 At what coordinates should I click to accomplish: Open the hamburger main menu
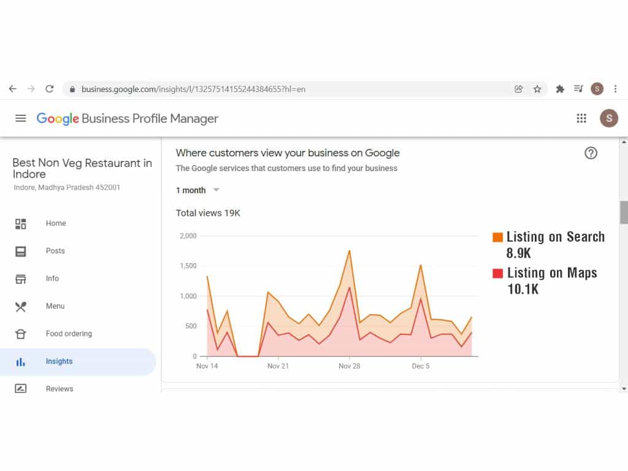(x=21, y=118)
